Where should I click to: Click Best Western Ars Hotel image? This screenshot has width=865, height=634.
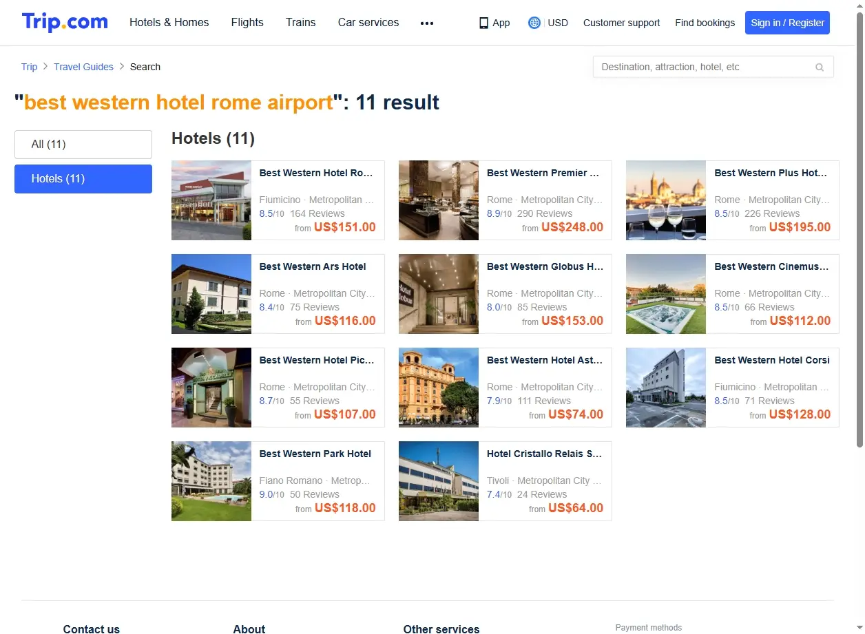(x=211, y=294)
